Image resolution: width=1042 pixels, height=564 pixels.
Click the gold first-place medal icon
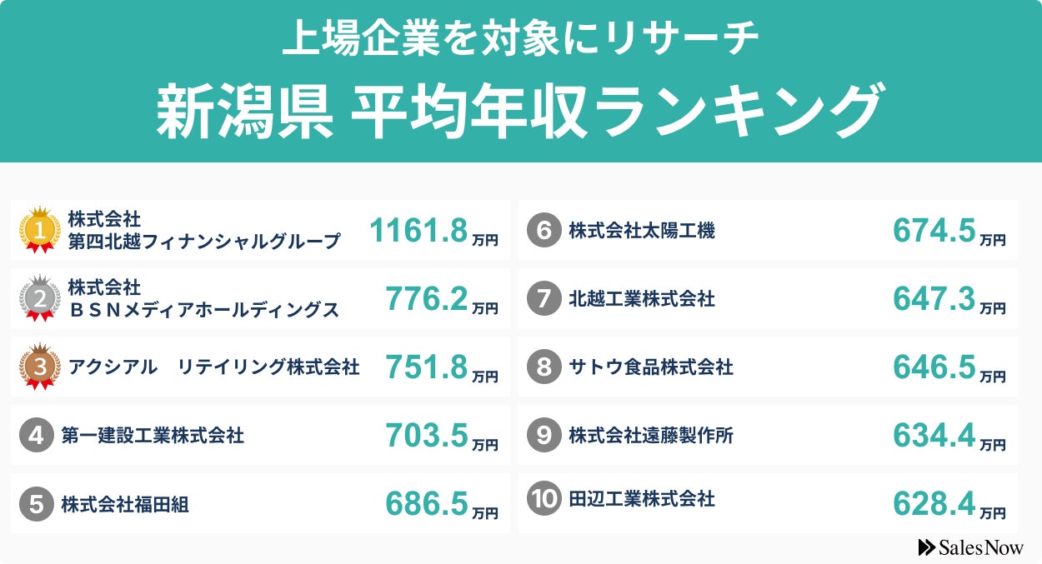pyautogui.click(x=39, y=230)
